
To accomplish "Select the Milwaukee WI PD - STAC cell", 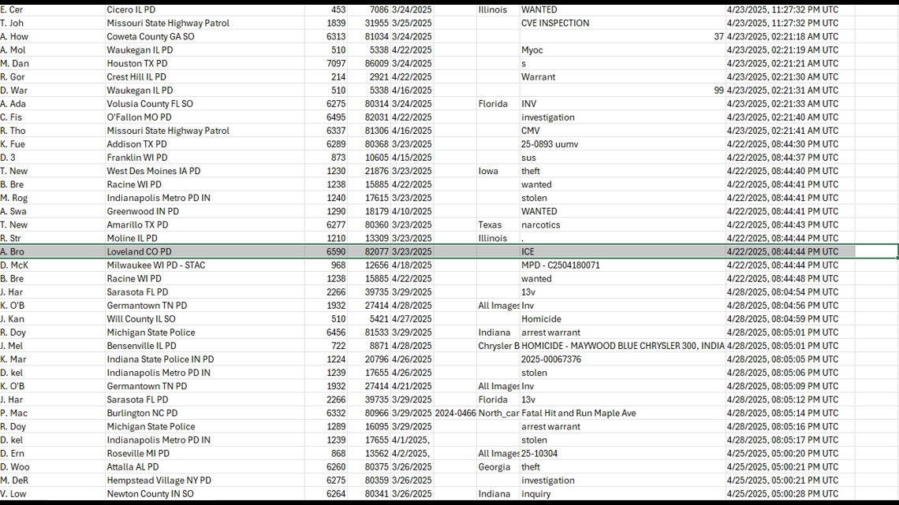I will tap(155, 265).
